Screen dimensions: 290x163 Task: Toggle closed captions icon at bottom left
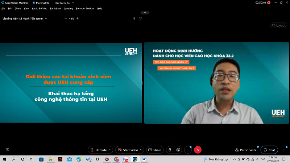coord(7,150)
